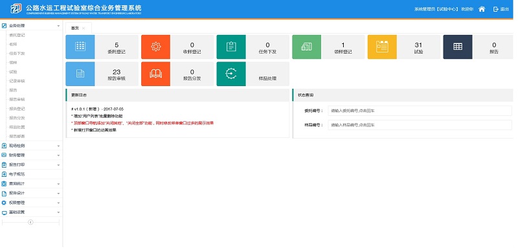Click the orange 报告分发 book icon

[x=155, y=74]
